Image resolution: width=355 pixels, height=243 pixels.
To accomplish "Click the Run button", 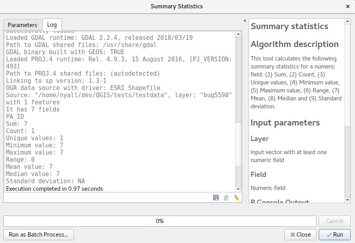I will click(335, 234).
